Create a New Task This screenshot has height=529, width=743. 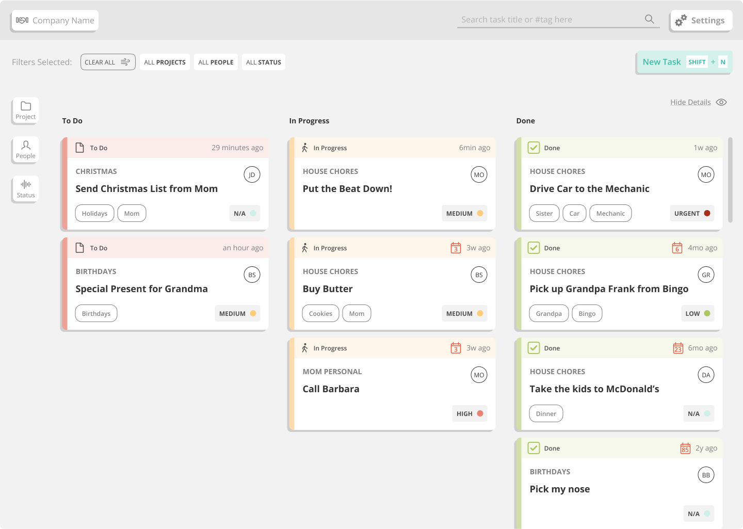[x=684, y=62]
